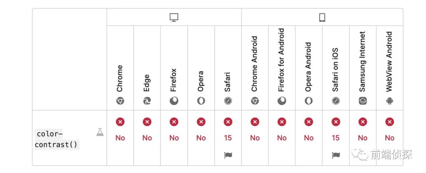Expand the Safari version 15 support cell
Screen dimensions: 426x173
[228, 138]
